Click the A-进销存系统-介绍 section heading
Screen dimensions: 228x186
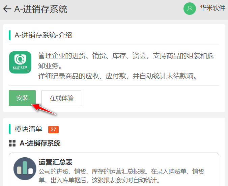coord(43,35)
